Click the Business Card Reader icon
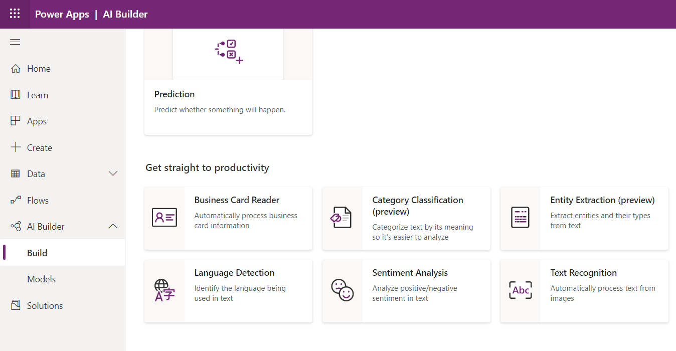 164,217
